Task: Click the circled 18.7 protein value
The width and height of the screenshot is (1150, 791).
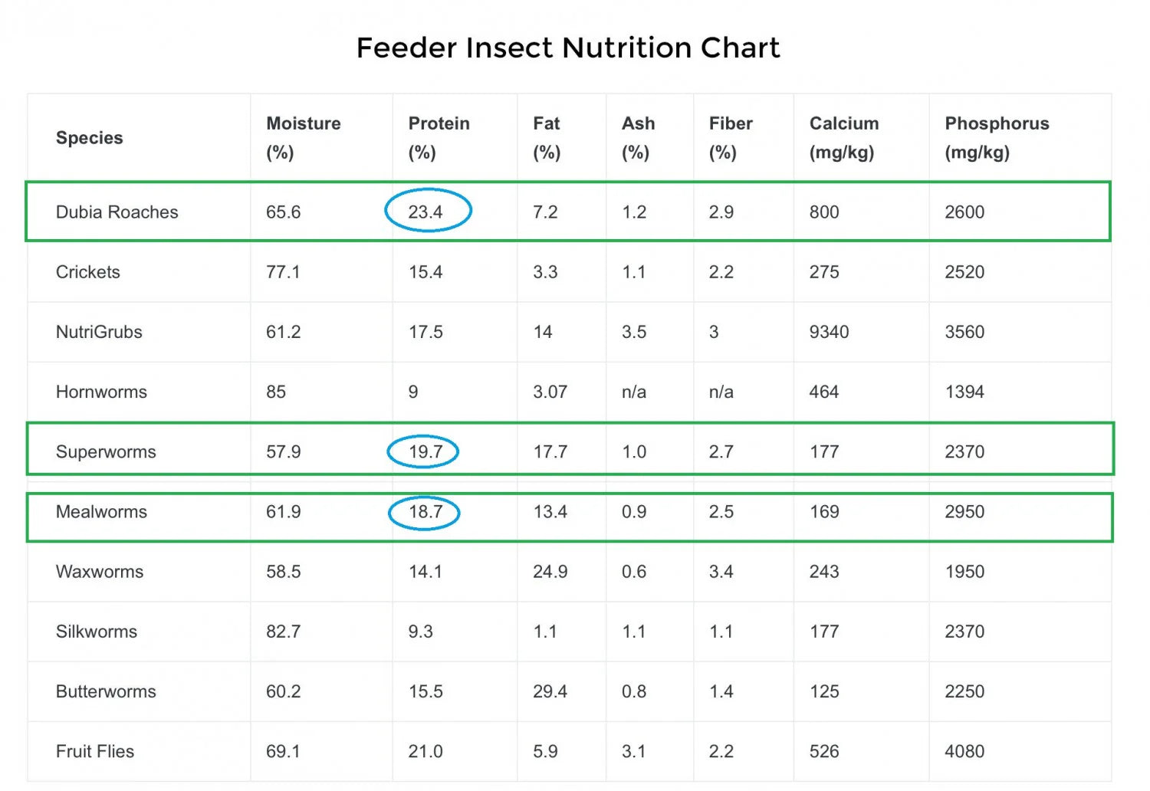Action: [425, 511]
